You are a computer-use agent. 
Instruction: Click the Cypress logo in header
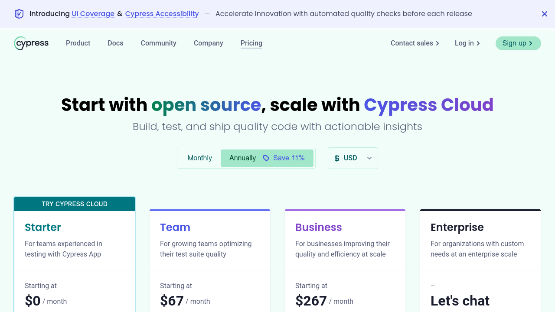point(31,43)
